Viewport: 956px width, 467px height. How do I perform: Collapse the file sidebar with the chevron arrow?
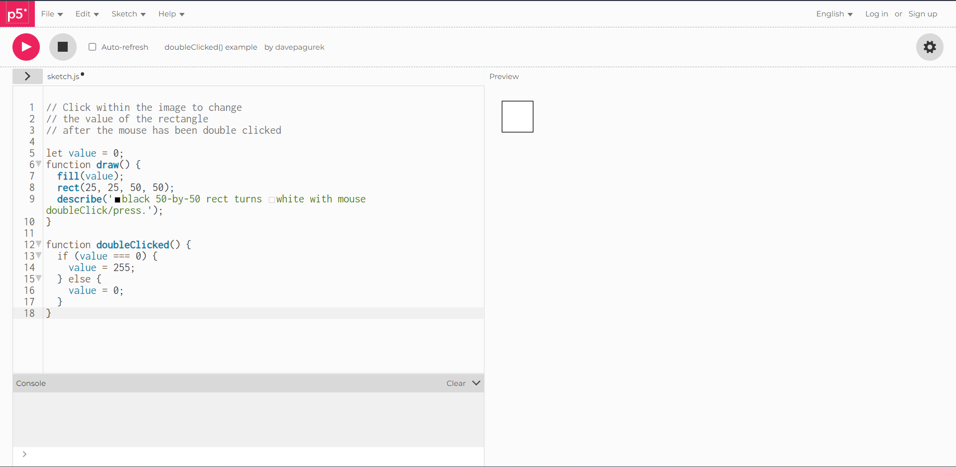27,76
